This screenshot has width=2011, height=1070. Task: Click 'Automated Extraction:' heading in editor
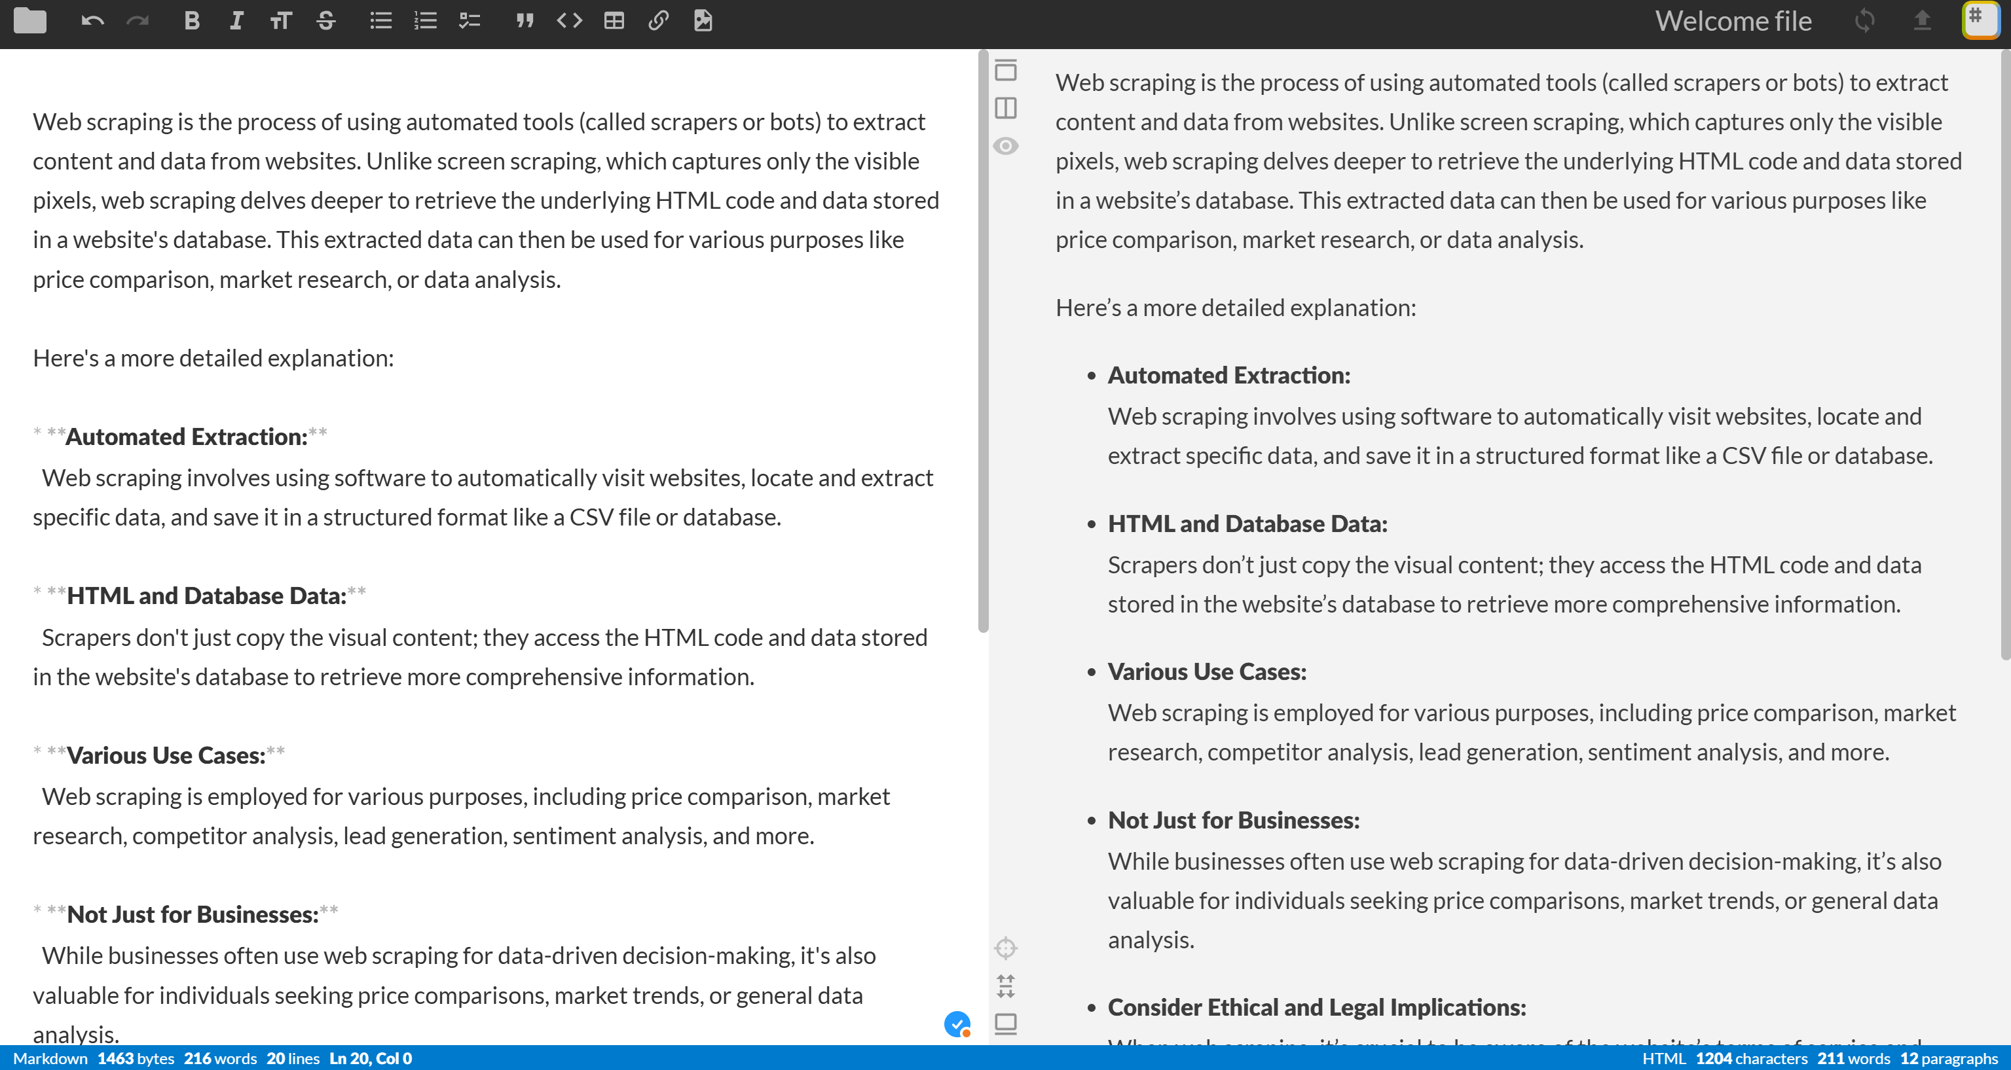pyautogui.click(x=187, y=437)
